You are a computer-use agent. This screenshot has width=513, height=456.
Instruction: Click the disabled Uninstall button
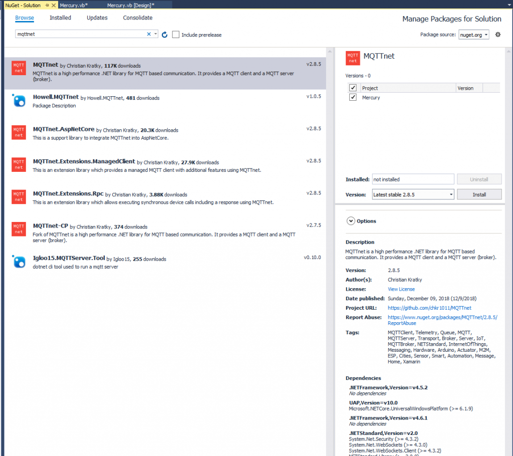coord(479,179)
